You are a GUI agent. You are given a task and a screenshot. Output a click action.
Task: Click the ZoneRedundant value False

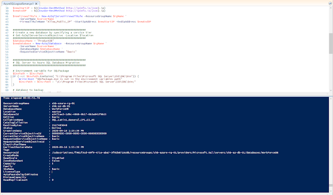[x=56, y=161]
